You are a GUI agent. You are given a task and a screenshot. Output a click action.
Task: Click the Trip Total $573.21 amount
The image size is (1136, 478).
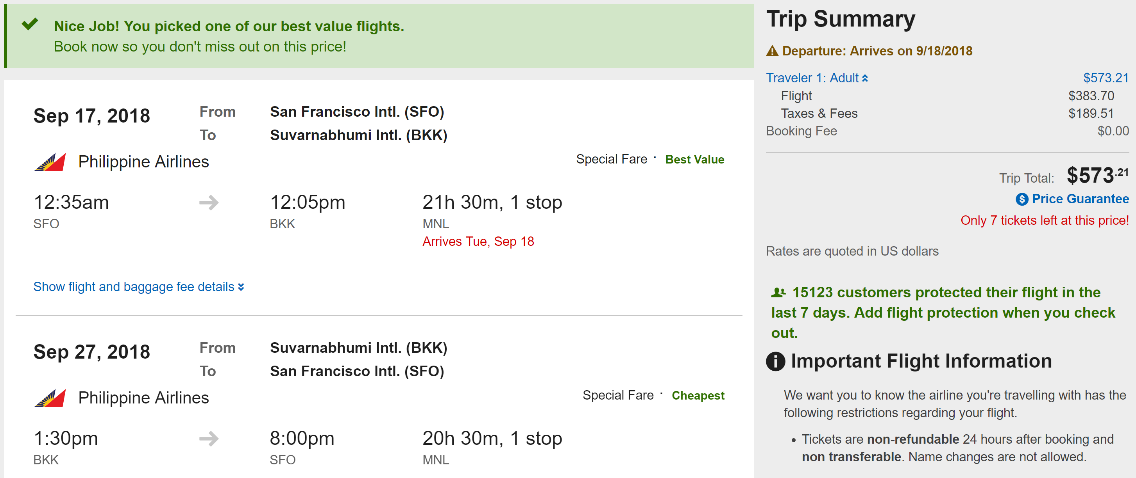1097,176
